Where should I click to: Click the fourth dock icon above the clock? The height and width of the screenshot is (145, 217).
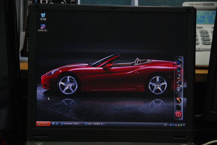click(178, 83)
